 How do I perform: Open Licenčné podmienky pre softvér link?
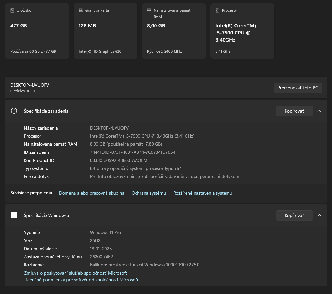tap(81, 280)
